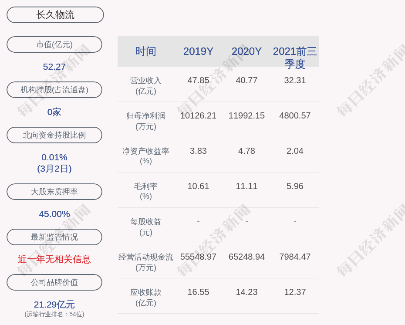Select the 北向资金持股比例 pill
The image size is (405, 325).
pos(54,135)
